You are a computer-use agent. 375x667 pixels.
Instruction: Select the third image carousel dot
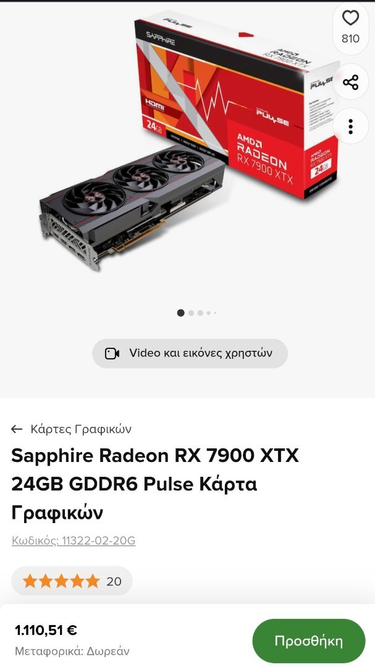point(201,313)
